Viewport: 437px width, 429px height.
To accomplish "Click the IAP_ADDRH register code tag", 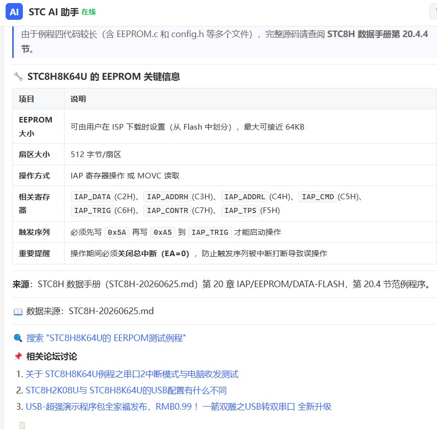I will (x=167, y=197).
